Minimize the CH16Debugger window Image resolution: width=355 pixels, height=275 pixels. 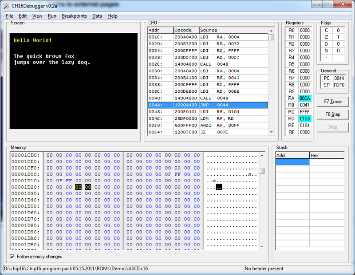click(x=317, y=4)
